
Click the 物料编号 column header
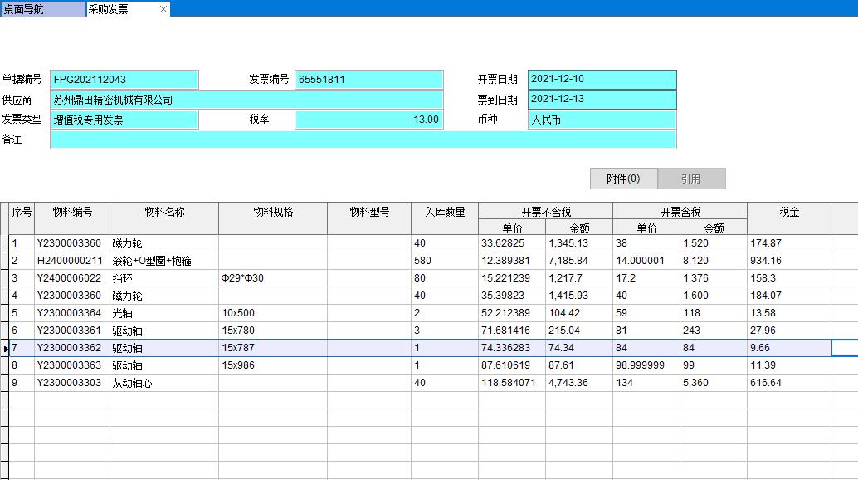(72, 213)
